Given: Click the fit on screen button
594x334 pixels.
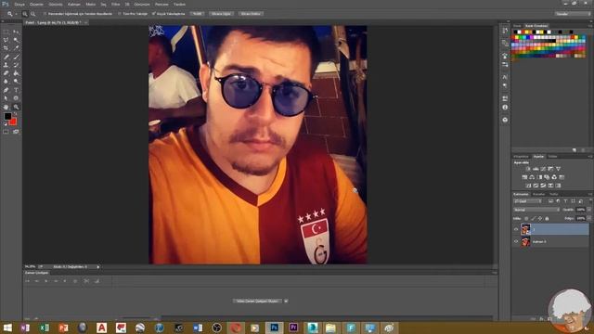Looking at the screenshot, I should [x=221, y=14].
